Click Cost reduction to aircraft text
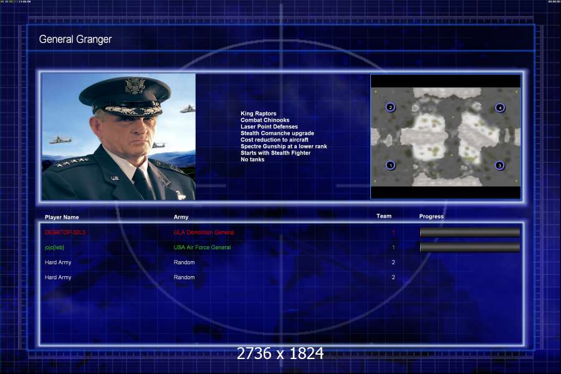The height and width of the screenshot is (374, 561). pos(274,140)
